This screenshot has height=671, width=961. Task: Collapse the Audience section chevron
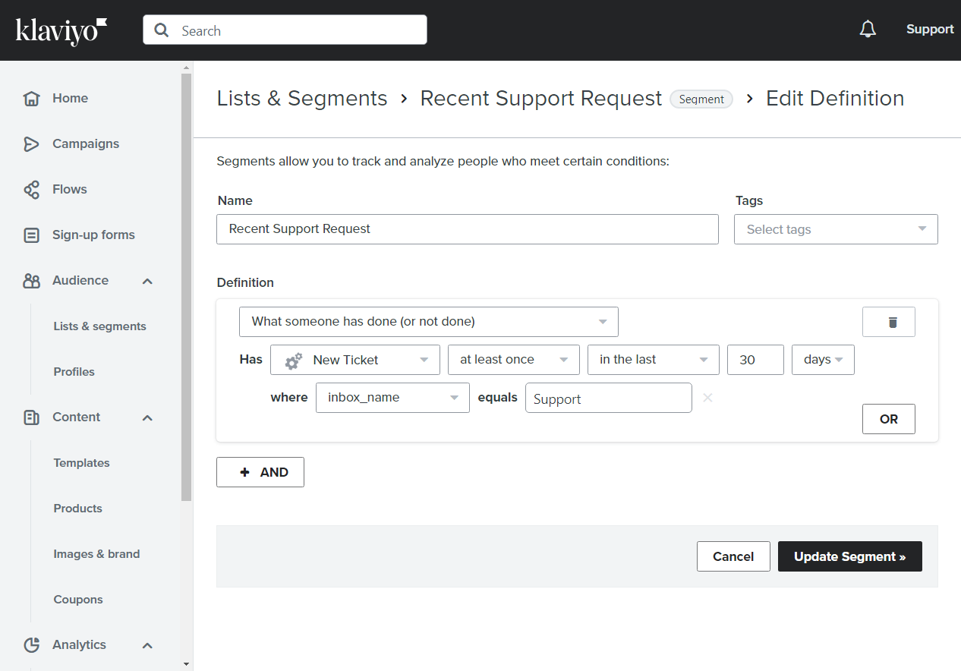coord(147,281)
